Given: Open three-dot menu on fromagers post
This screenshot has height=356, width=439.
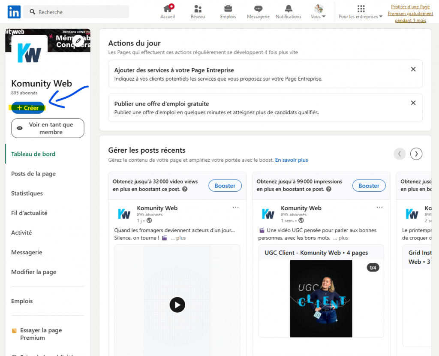Looking at the screenshot, I should 236,207.
